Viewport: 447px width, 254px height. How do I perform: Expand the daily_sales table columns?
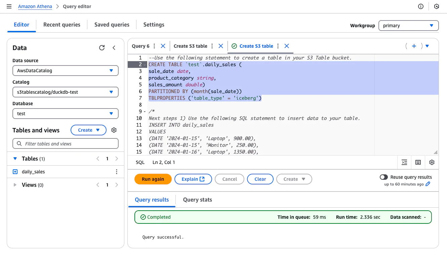coord(15,172)
